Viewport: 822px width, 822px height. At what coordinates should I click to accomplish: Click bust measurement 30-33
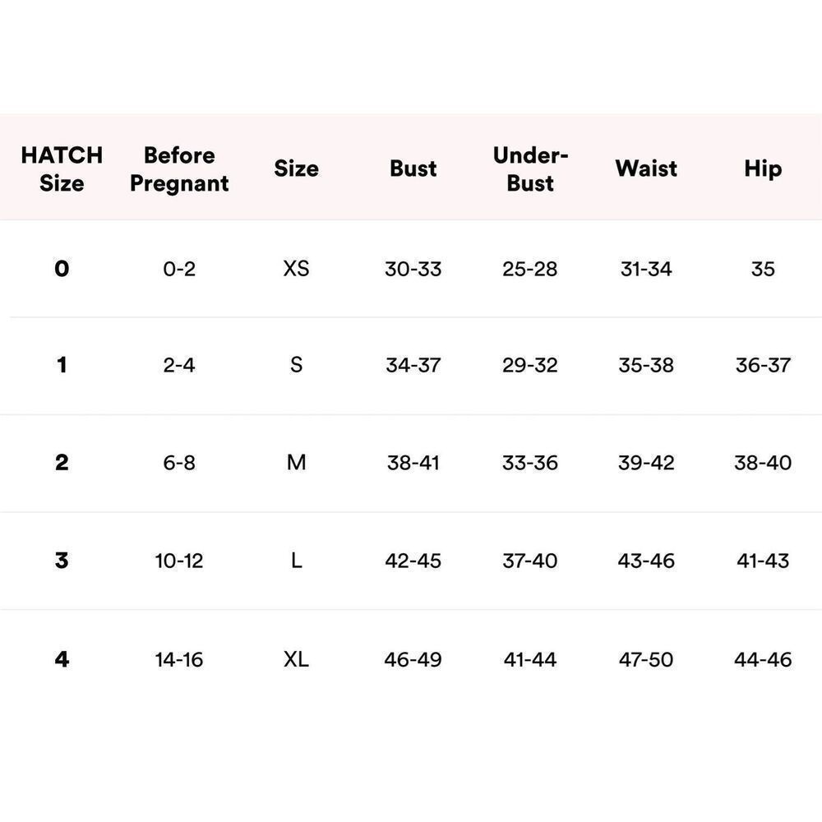coord(413,269)
